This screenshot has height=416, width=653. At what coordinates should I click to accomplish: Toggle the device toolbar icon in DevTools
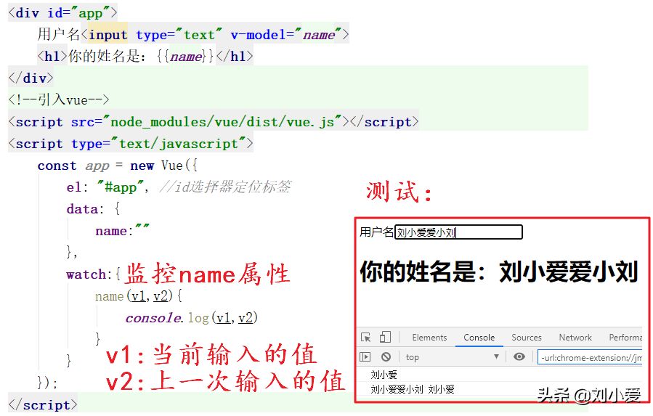[385, 337]
